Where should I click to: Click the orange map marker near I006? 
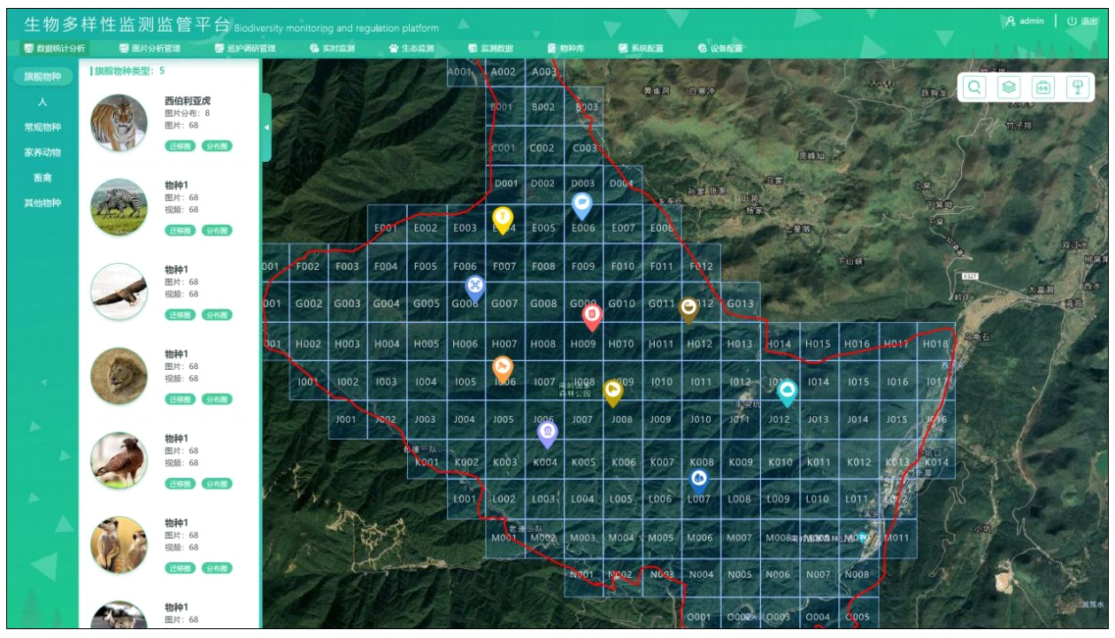502,368
